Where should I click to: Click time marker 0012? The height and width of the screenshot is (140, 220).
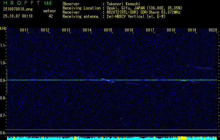(x=45, y=30)
